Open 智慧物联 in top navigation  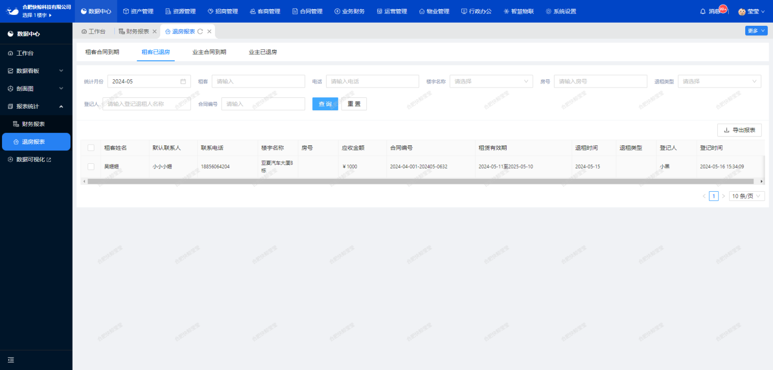518,11
